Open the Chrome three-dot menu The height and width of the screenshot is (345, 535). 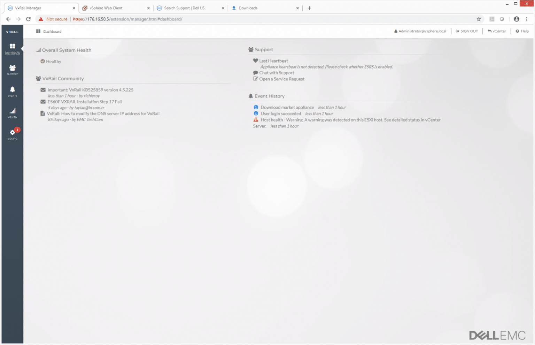[527, 19]
